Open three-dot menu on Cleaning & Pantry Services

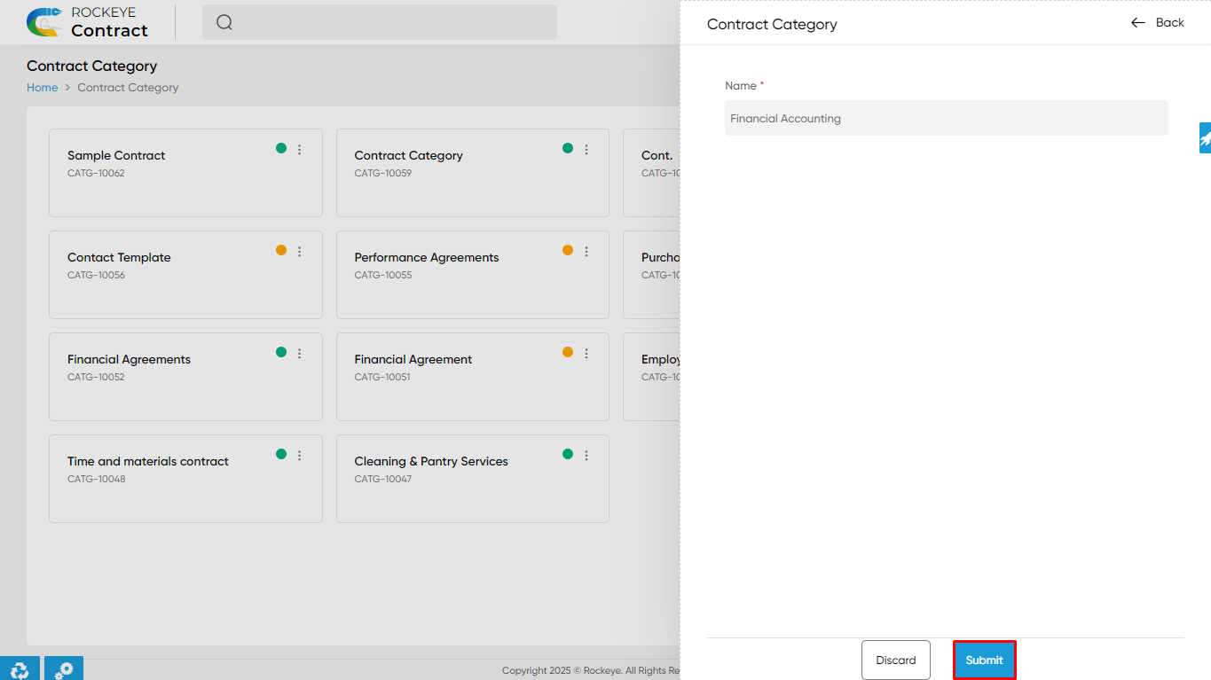coord(586,456)
